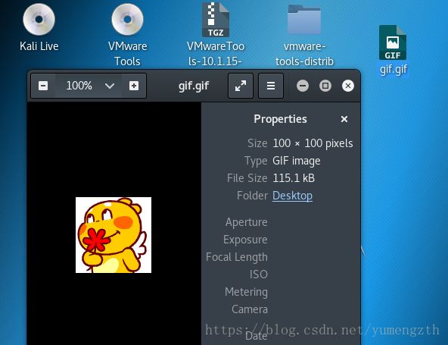
Task: Close the gif.gif viewer window
Action: (x=347, y=86)
